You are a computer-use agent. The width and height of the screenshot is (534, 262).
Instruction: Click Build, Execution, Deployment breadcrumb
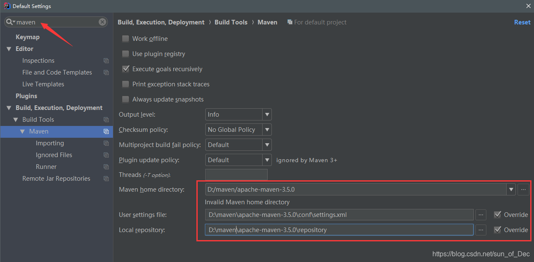[161, 22]
